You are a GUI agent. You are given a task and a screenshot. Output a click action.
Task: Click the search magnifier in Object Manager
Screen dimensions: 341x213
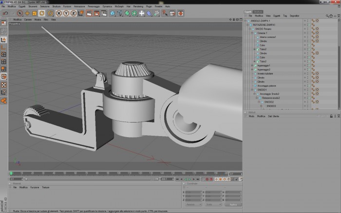pos(327,16)
